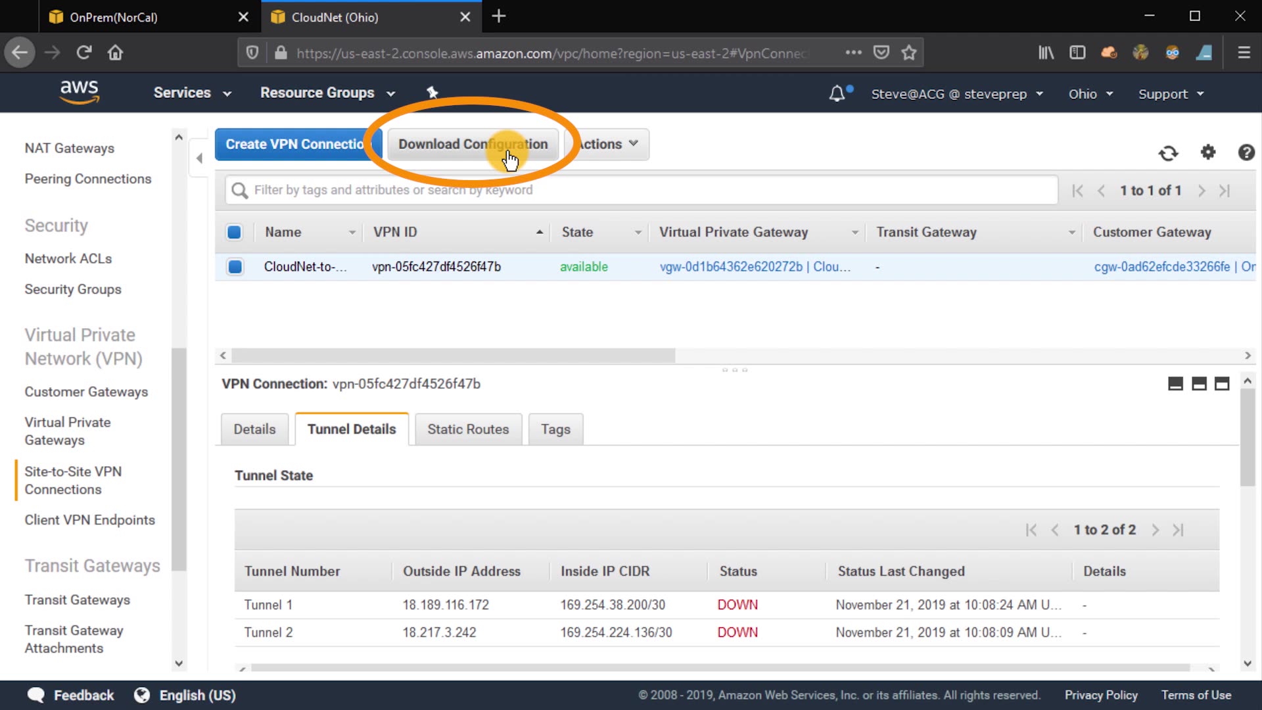Open the table settings gear icon

click(x=1208, y=153)
